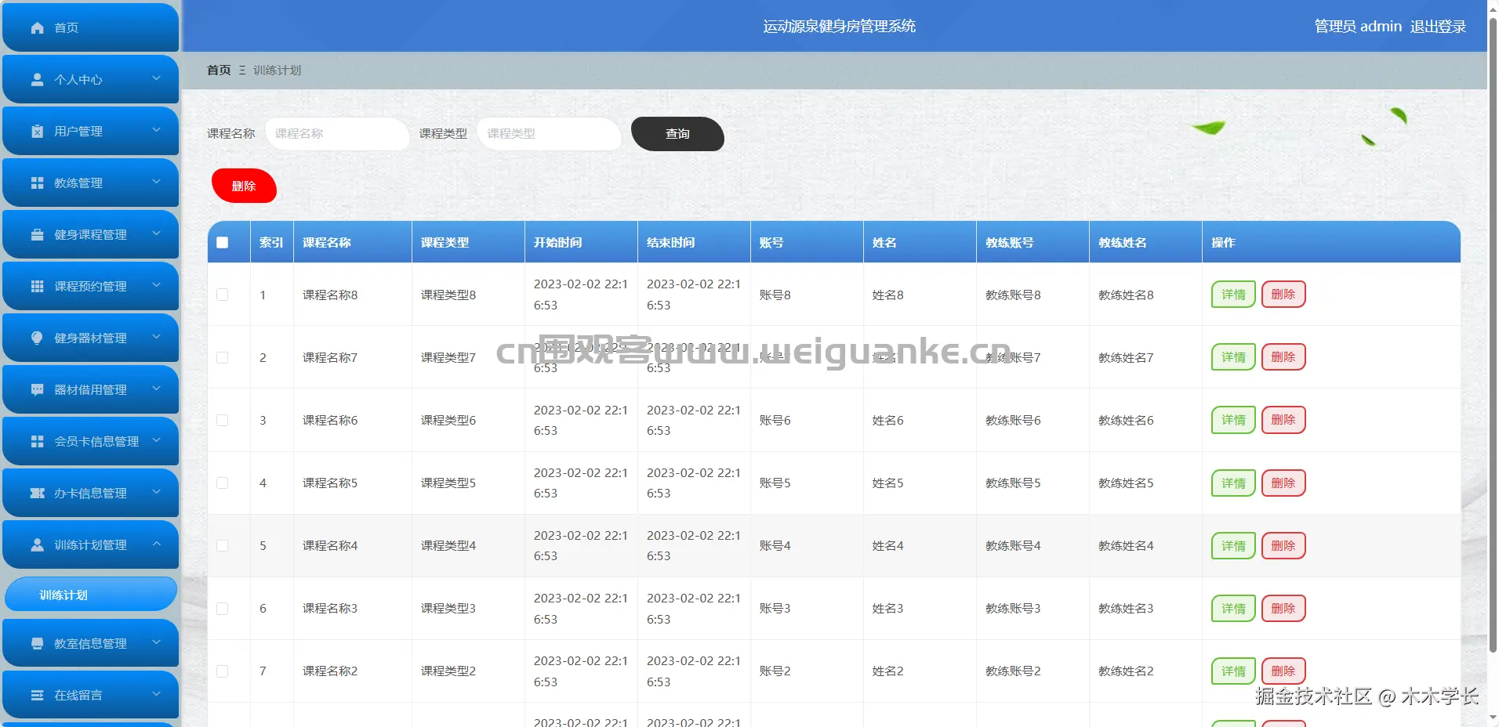Check the row for 课程名称4
The height and width of the screenshot is (727, 1499).
pyautogui.click(x=223, y=545)
